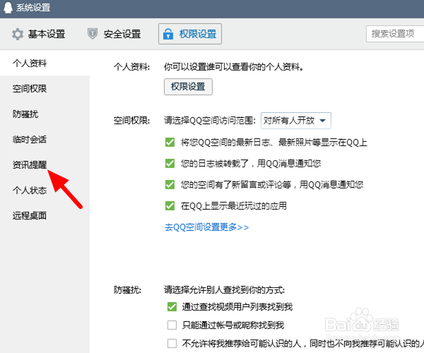Viewport: 424px width, 353px height.
Task: Open 空间权限 in the sidebar
Action: pyautogui.click(x=30, y=88)
